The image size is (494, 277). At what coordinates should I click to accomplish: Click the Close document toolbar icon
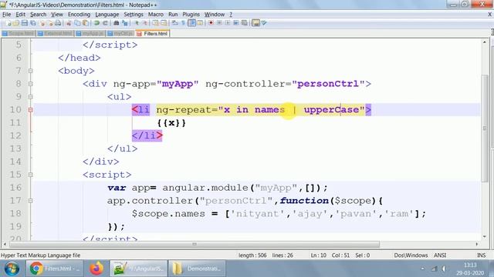tap(42, 23)
